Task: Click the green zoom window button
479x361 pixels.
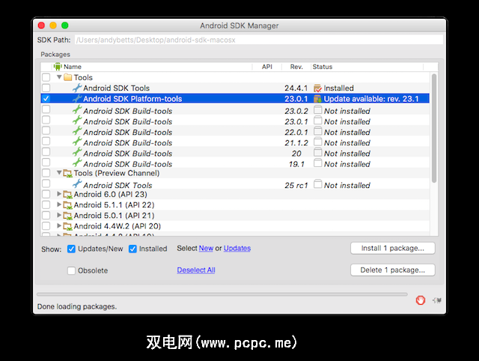Action: click(x=65, y=25)
